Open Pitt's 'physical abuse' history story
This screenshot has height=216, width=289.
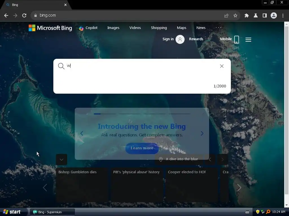coord(137,185)
